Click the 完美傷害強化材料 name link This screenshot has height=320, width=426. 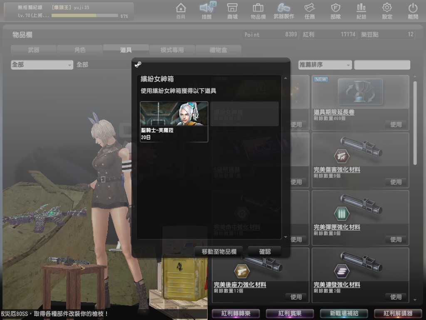tap(337, 170)
